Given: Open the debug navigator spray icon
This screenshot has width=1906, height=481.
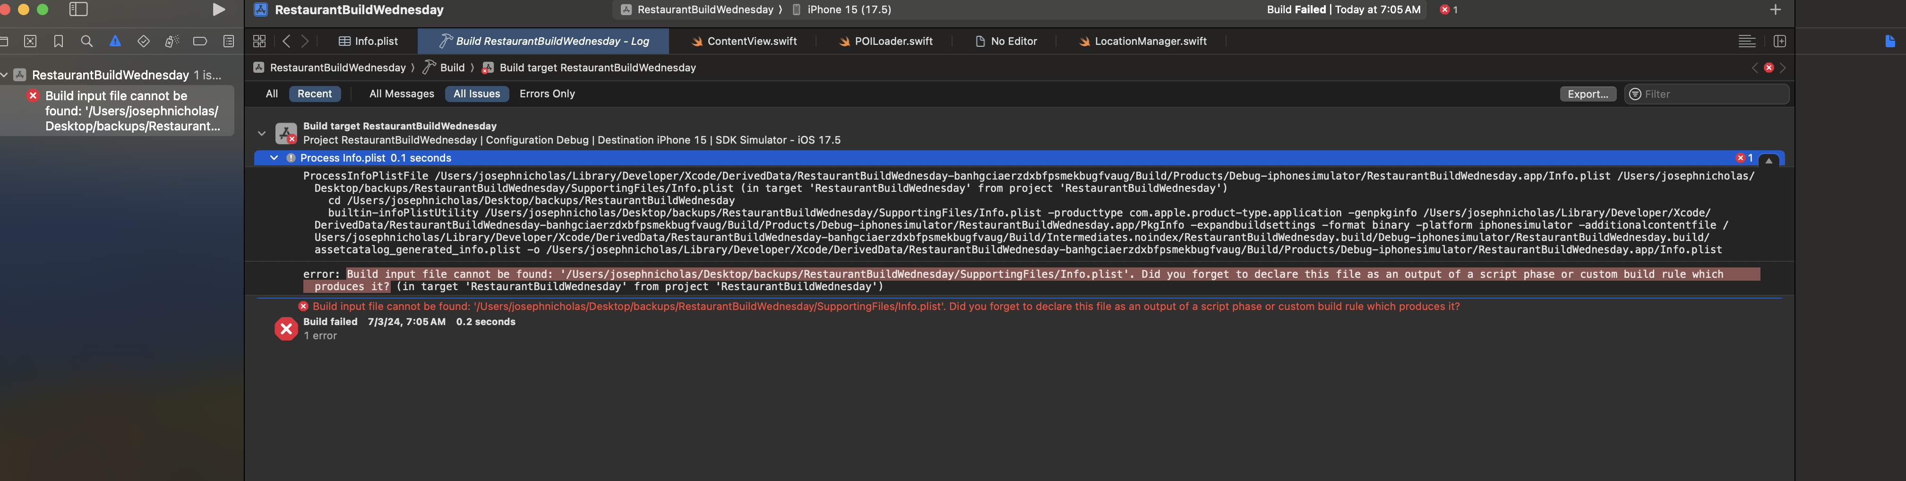Looking at the screenshot, I should tap(172, 42).
